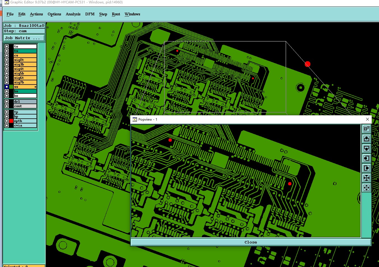Open the Step menu
This screenshot has height=267, width=379.
point(103,14)
